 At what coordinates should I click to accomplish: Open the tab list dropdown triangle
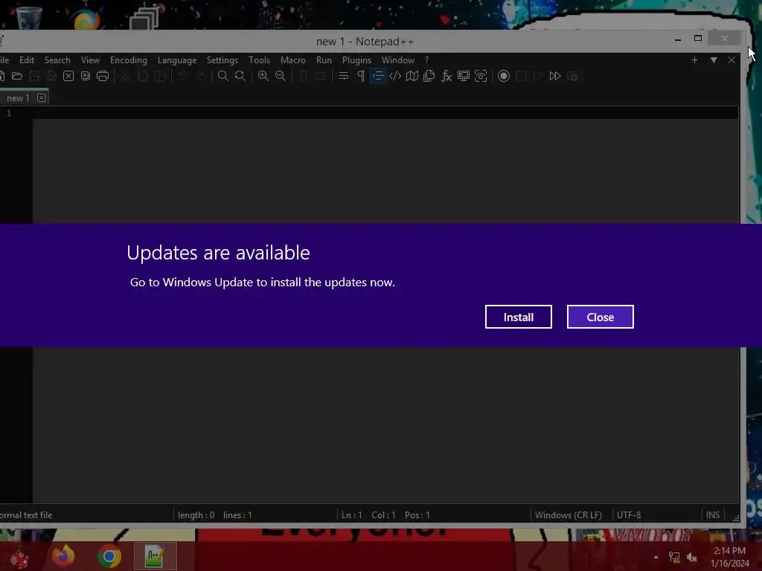[x=714, y=59]
